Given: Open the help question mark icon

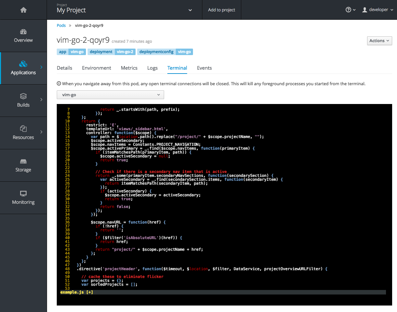Looking at the screenshot, I should tap(349, 9).
